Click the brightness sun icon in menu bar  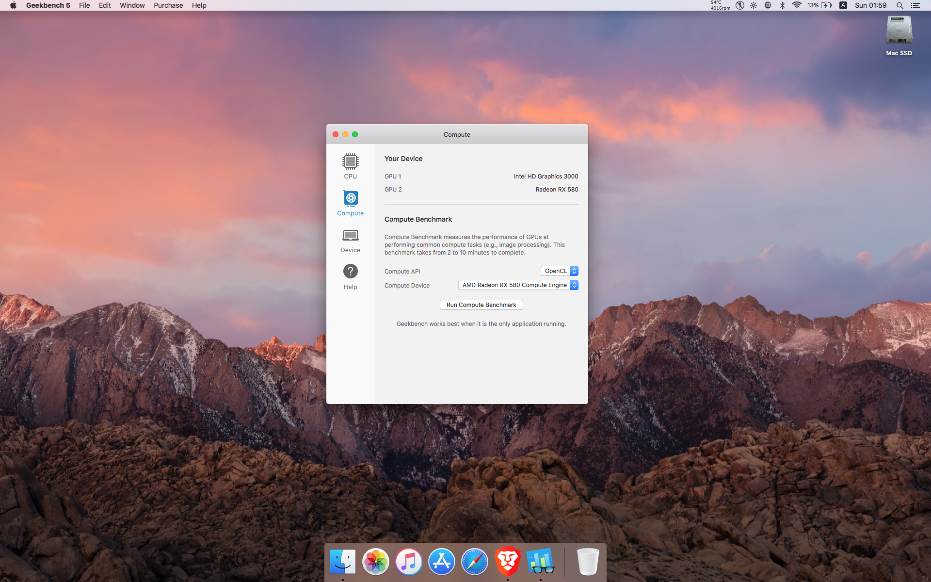tap(754, 5)
